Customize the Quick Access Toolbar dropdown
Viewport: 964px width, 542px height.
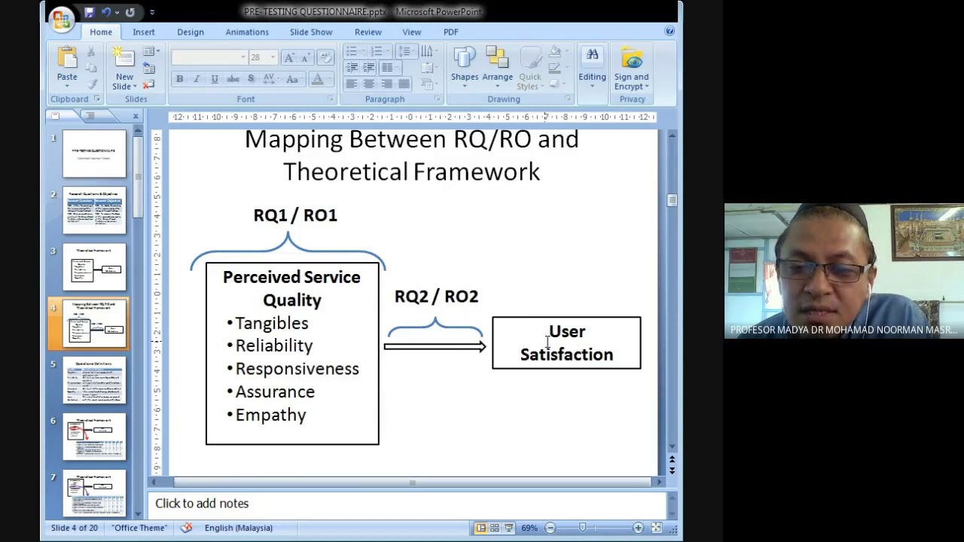point(152,12)
